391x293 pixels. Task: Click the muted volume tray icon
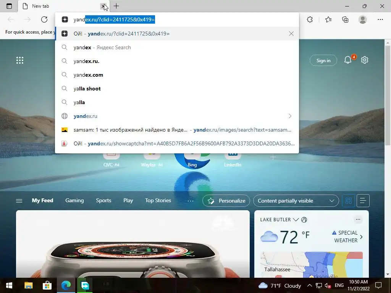(328, 285)
